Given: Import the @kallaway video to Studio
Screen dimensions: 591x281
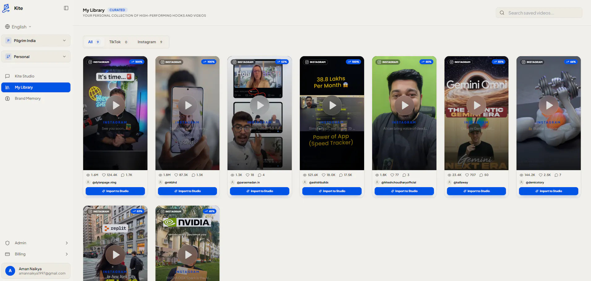Looking at the screenshot, I should click(x=477, y=191).
